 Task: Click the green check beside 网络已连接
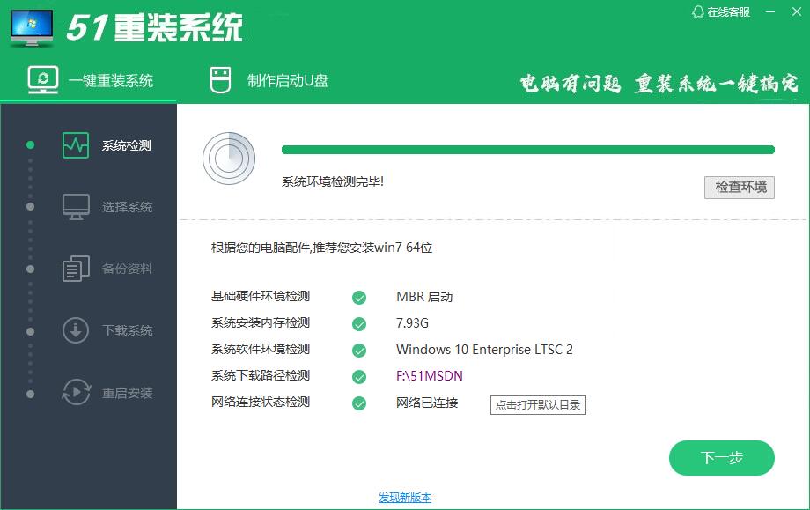point(358,404)
